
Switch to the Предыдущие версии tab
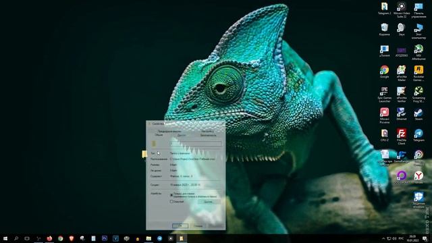[169, 132]
